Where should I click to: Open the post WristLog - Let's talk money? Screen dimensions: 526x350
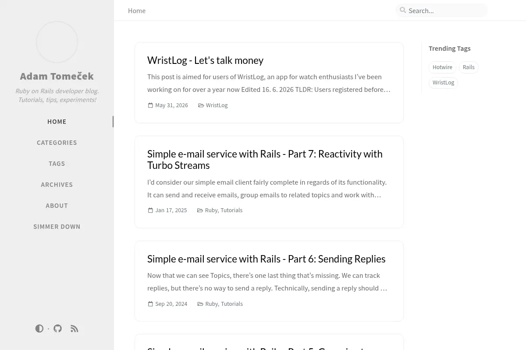click(205, 60)
